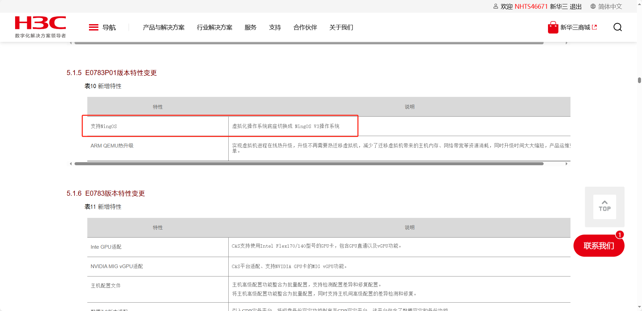Click 说明 header in table 11
The width and height of the screenshot is (642, 311).
[410, 228]
